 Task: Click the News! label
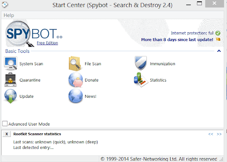(x=90, y=96)
